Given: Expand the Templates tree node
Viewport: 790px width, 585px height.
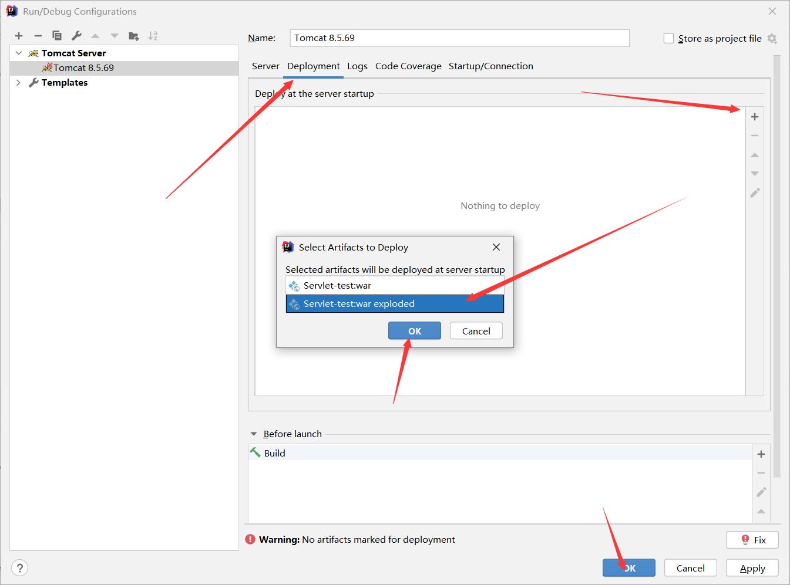Looking at the screenshot, I should [19, 83].
